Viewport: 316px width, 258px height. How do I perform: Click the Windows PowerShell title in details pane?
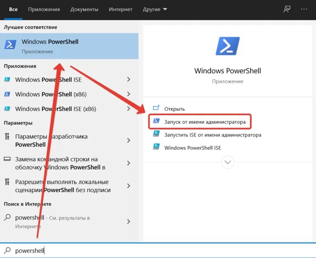(x=228, y=71)
